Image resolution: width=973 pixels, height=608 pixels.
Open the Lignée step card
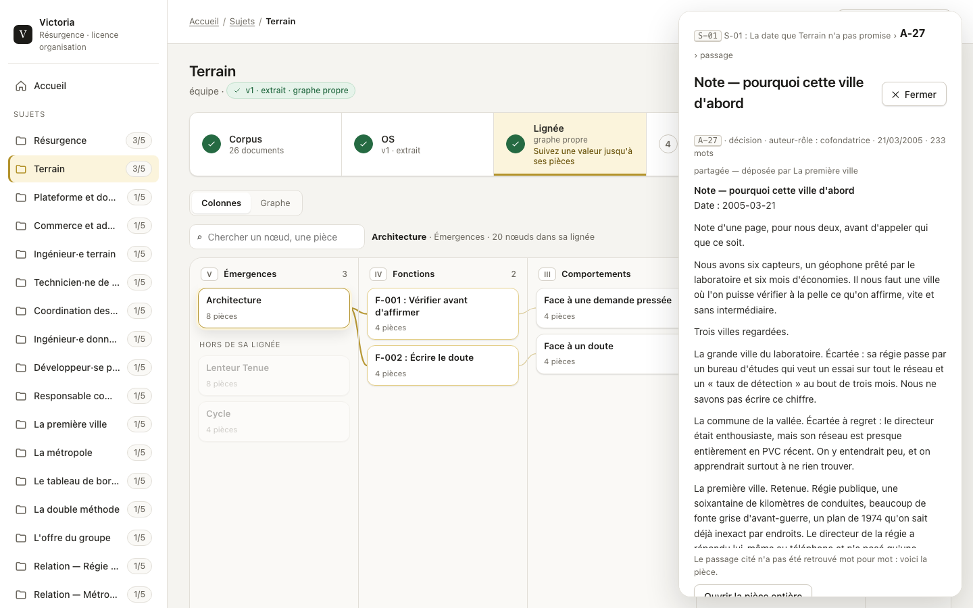570,144
